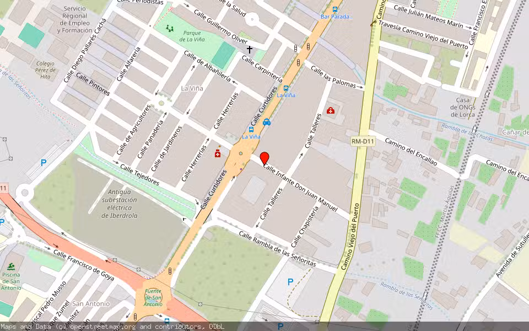Select the Bar Parada bus stop icon
The image size is (529, 331).
[x=335, y=9]
